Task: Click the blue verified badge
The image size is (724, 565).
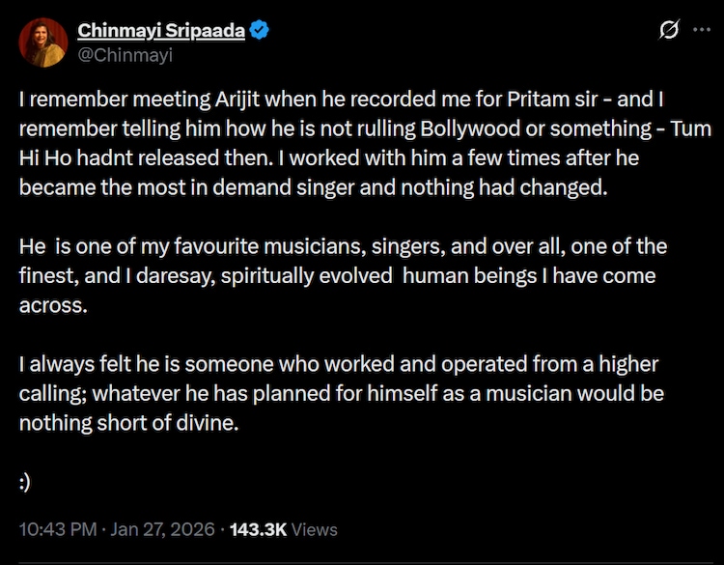Action: tap(260, 31)
